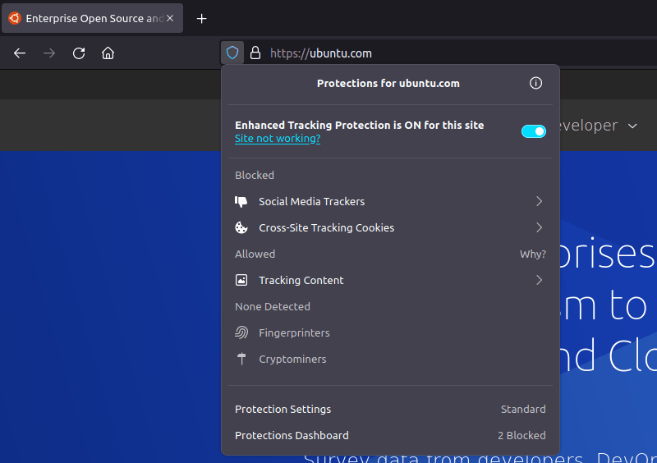Turn off Enhanced Tracking Protection toggle
The image size is (657, 463).
coord(533,131)
